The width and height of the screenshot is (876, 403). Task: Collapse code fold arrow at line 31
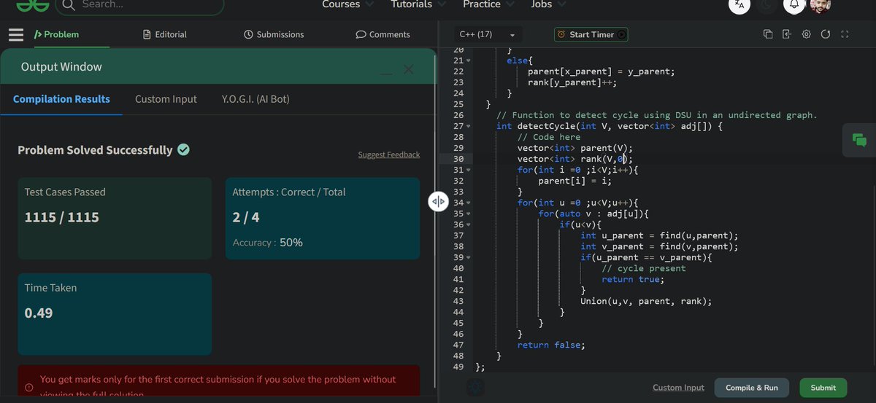[469, 170]
